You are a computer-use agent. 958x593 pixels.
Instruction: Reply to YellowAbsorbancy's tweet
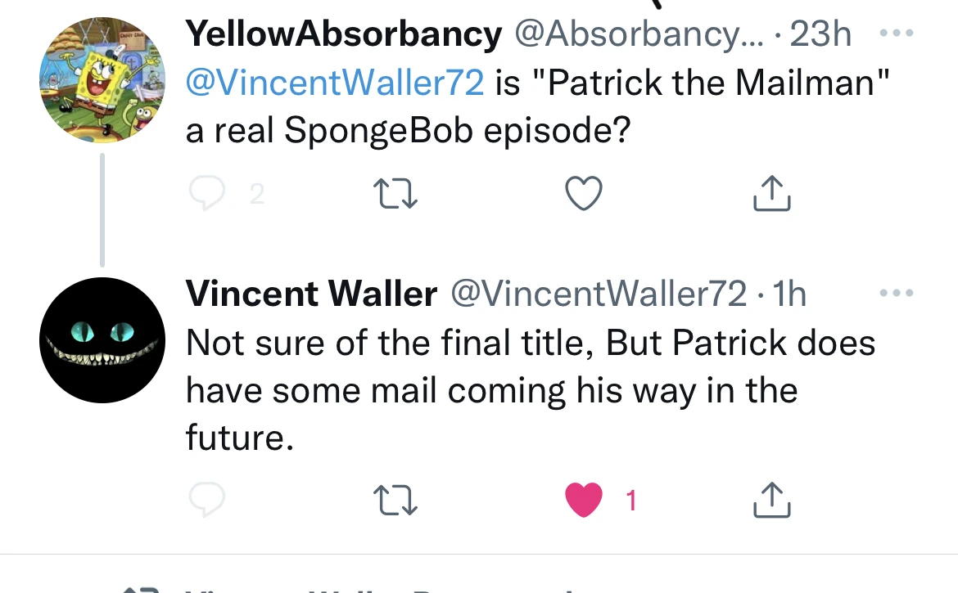pyautogui.click(x=206, y=193)
